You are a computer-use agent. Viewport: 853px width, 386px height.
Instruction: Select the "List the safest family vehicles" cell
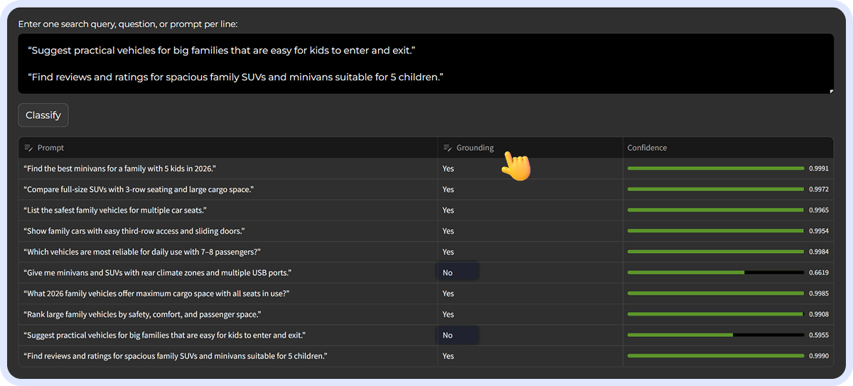(115, 210)
